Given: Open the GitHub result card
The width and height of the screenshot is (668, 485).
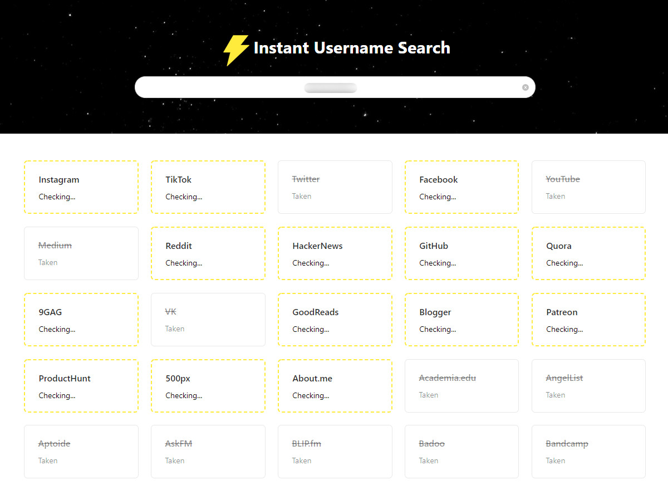Looking at the screenshot, I should point(461,253).
